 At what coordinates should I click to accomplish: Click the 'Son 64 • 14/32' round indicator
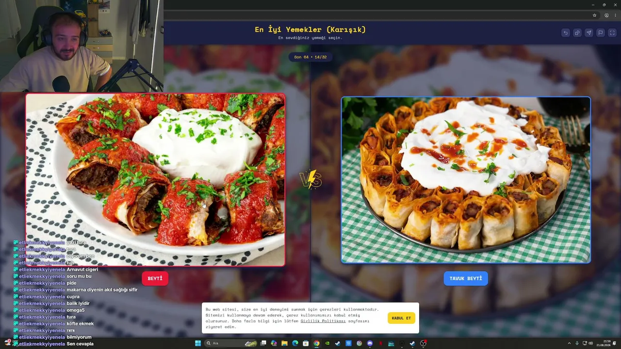[310, 57]
